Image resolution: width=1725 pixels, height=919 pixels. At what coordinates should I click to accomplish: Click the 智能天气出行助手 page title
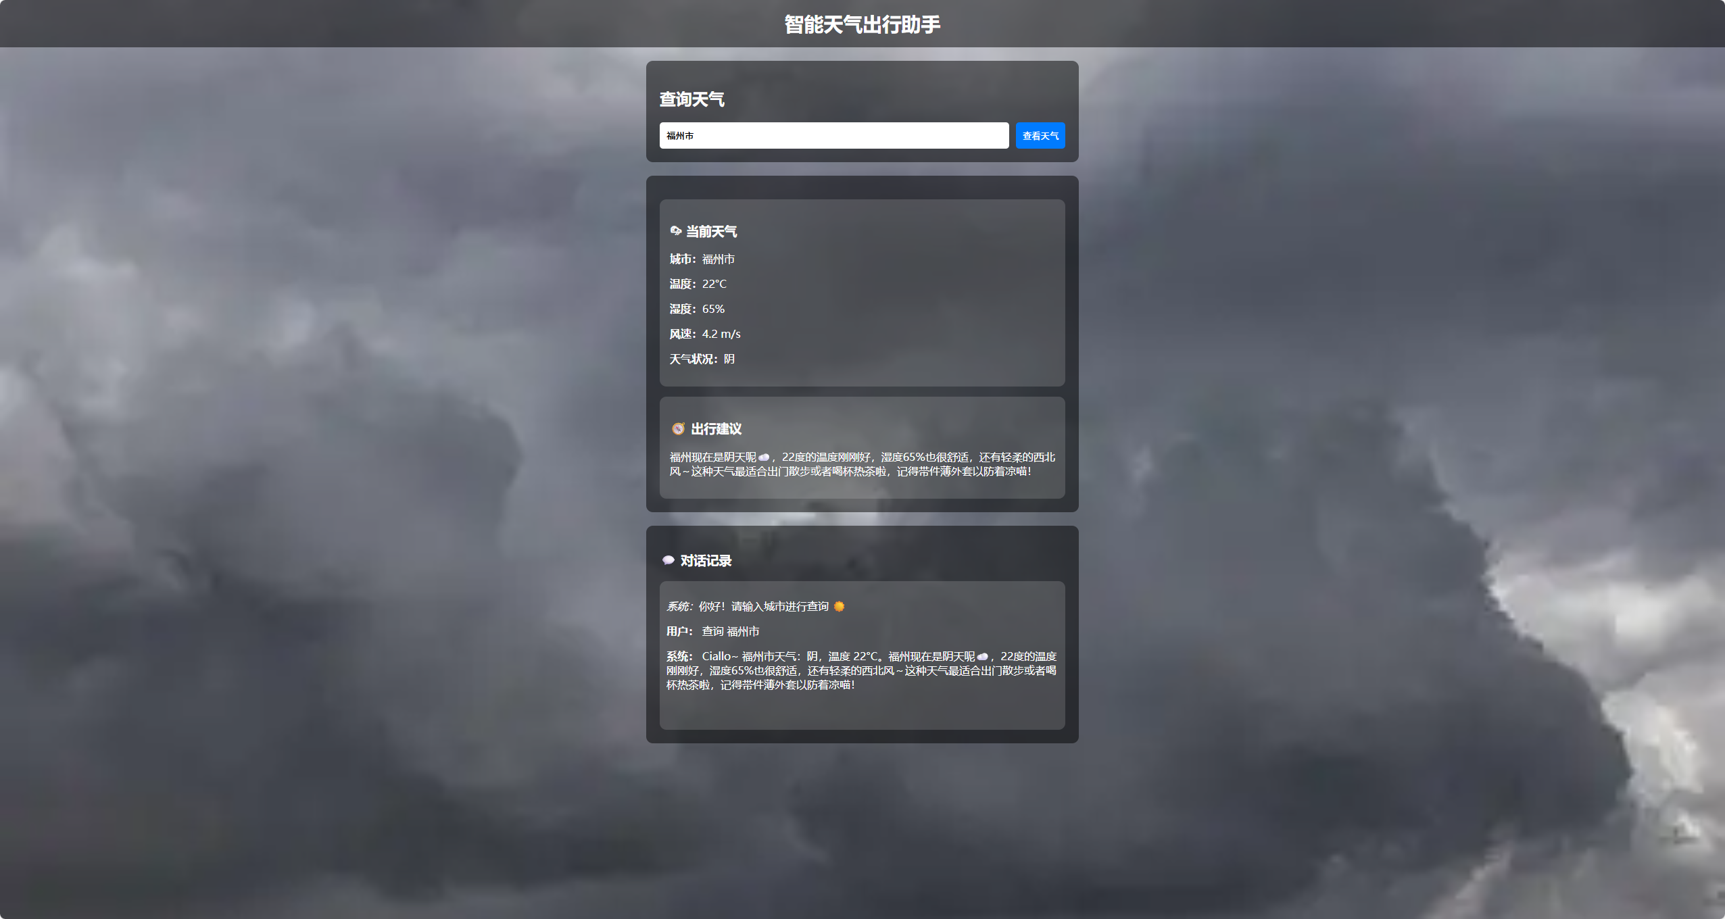(862, 24)
